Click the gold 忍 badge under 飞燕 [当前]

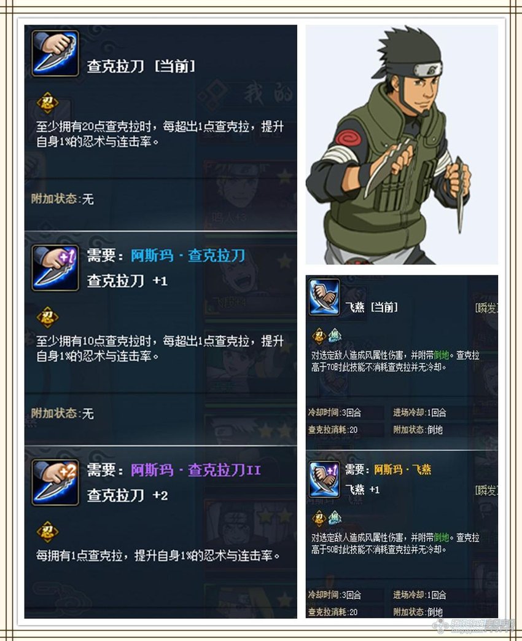(x=319, y=336)
